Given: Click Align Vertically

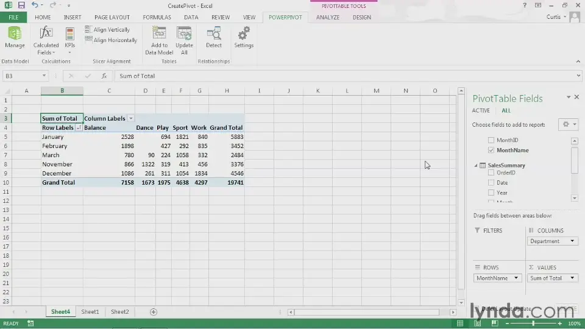Looking at the screenshot, I should [x=107, y=29].
